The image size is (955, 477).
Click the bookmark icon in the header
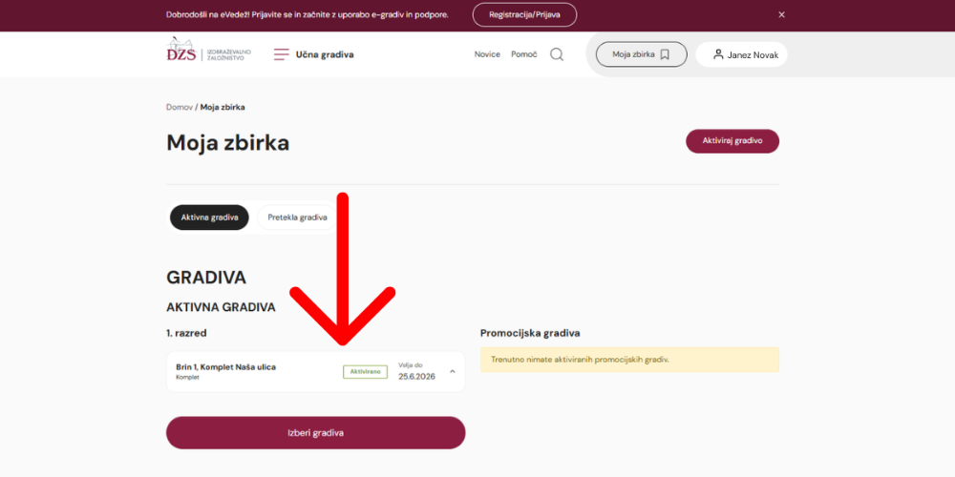pyautogui.click(x=666, y=54)
